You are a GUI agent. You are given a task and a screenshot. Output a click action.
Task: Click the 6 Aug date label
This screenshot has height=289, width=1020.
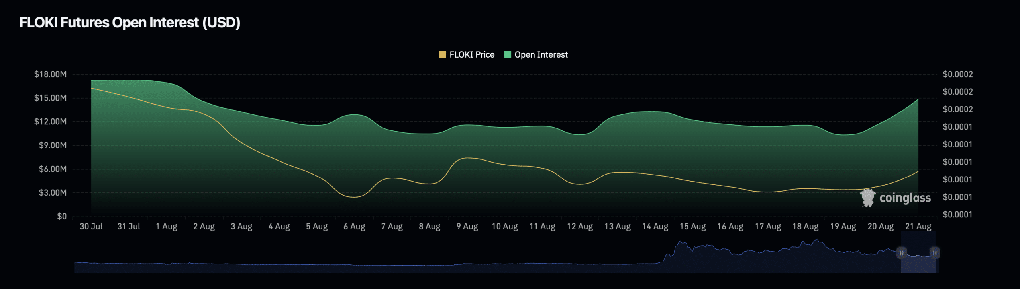[x=354, y=227]
